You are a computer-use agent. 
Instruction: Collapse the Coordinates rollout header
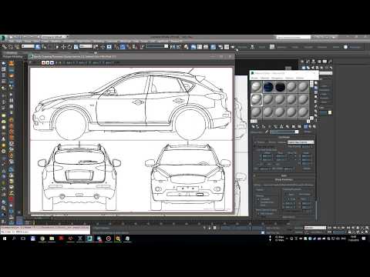[284, 138]
